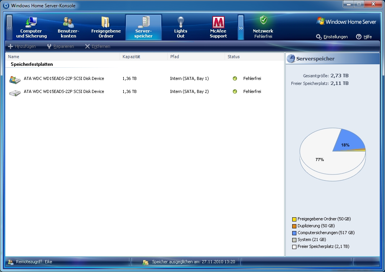
Task: Select the Bay 1 disk device name
Action: pyautogui.click(x=64, y=78)
